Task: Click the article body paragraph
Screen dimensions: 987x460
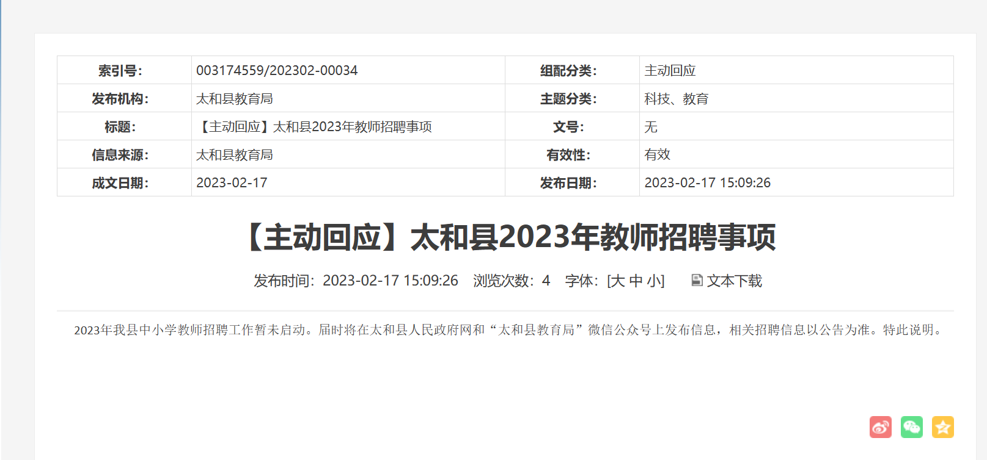Action: 507,329
